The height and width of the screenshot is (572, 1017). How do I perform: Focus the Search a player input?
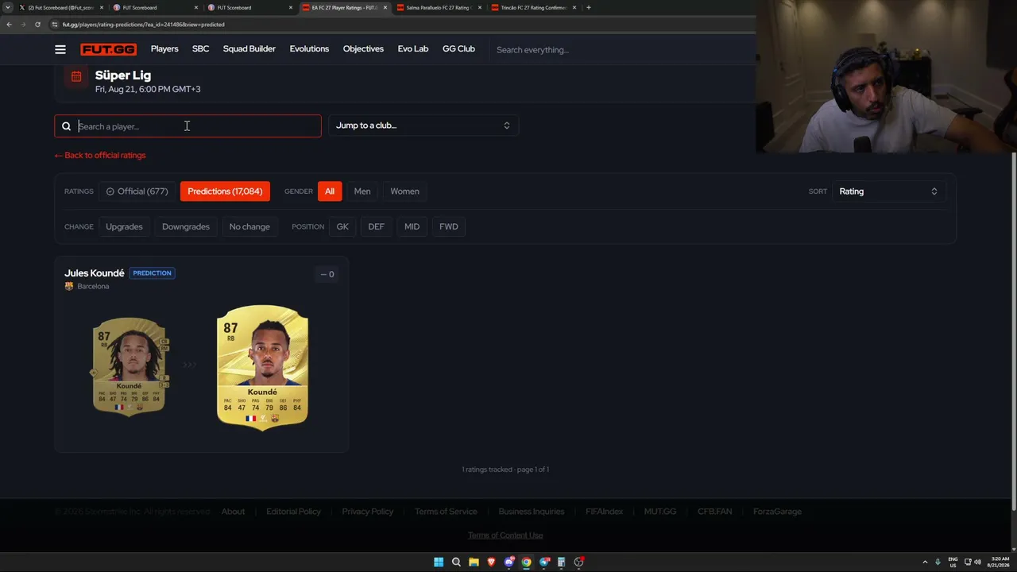188,126
